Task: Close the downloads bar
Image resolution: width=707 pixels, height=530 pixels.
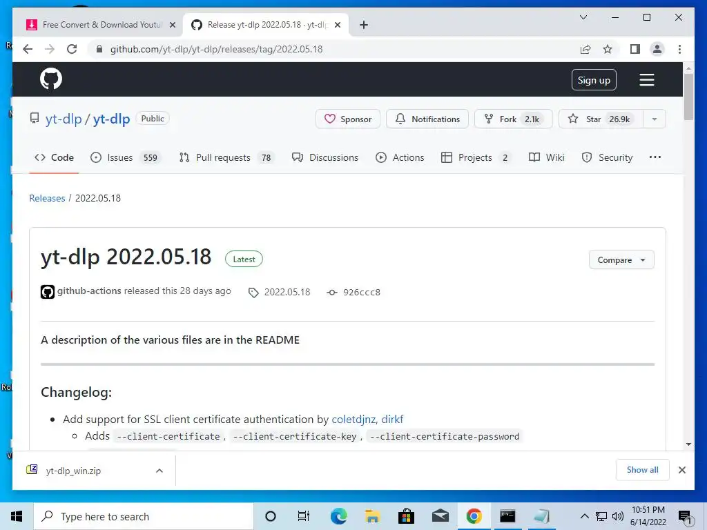Action: [x=681, y=470]
